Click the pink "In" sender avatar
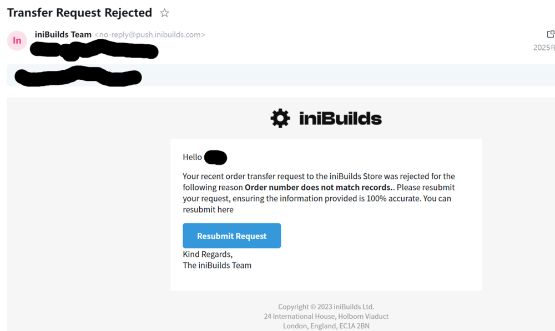Viewport: 555px width, 331px height. [x=17, y=40]
